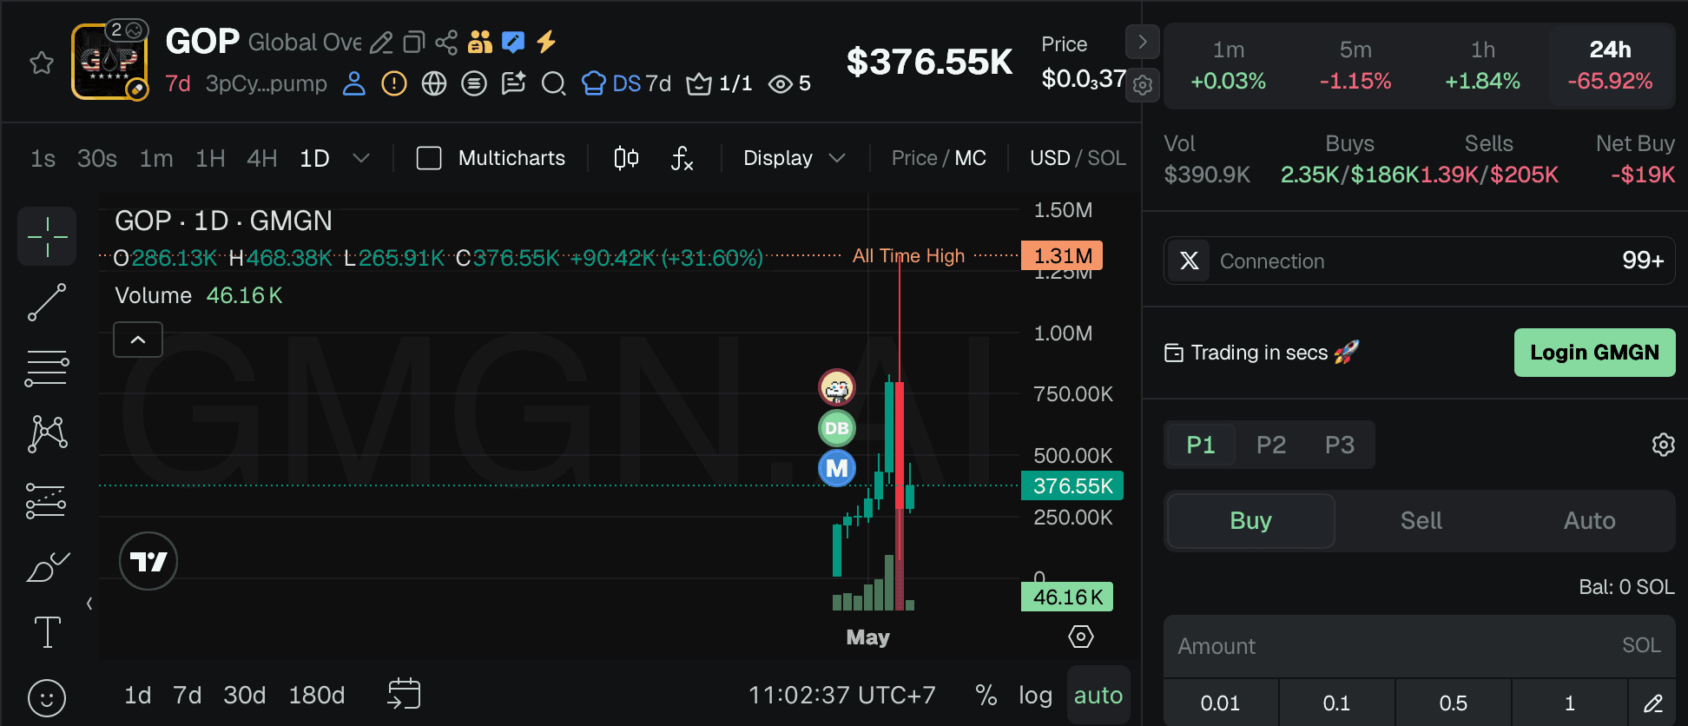The image size is (1688, 726).
Task: Open go-to-date calendar icon
Action: point(404,694)
